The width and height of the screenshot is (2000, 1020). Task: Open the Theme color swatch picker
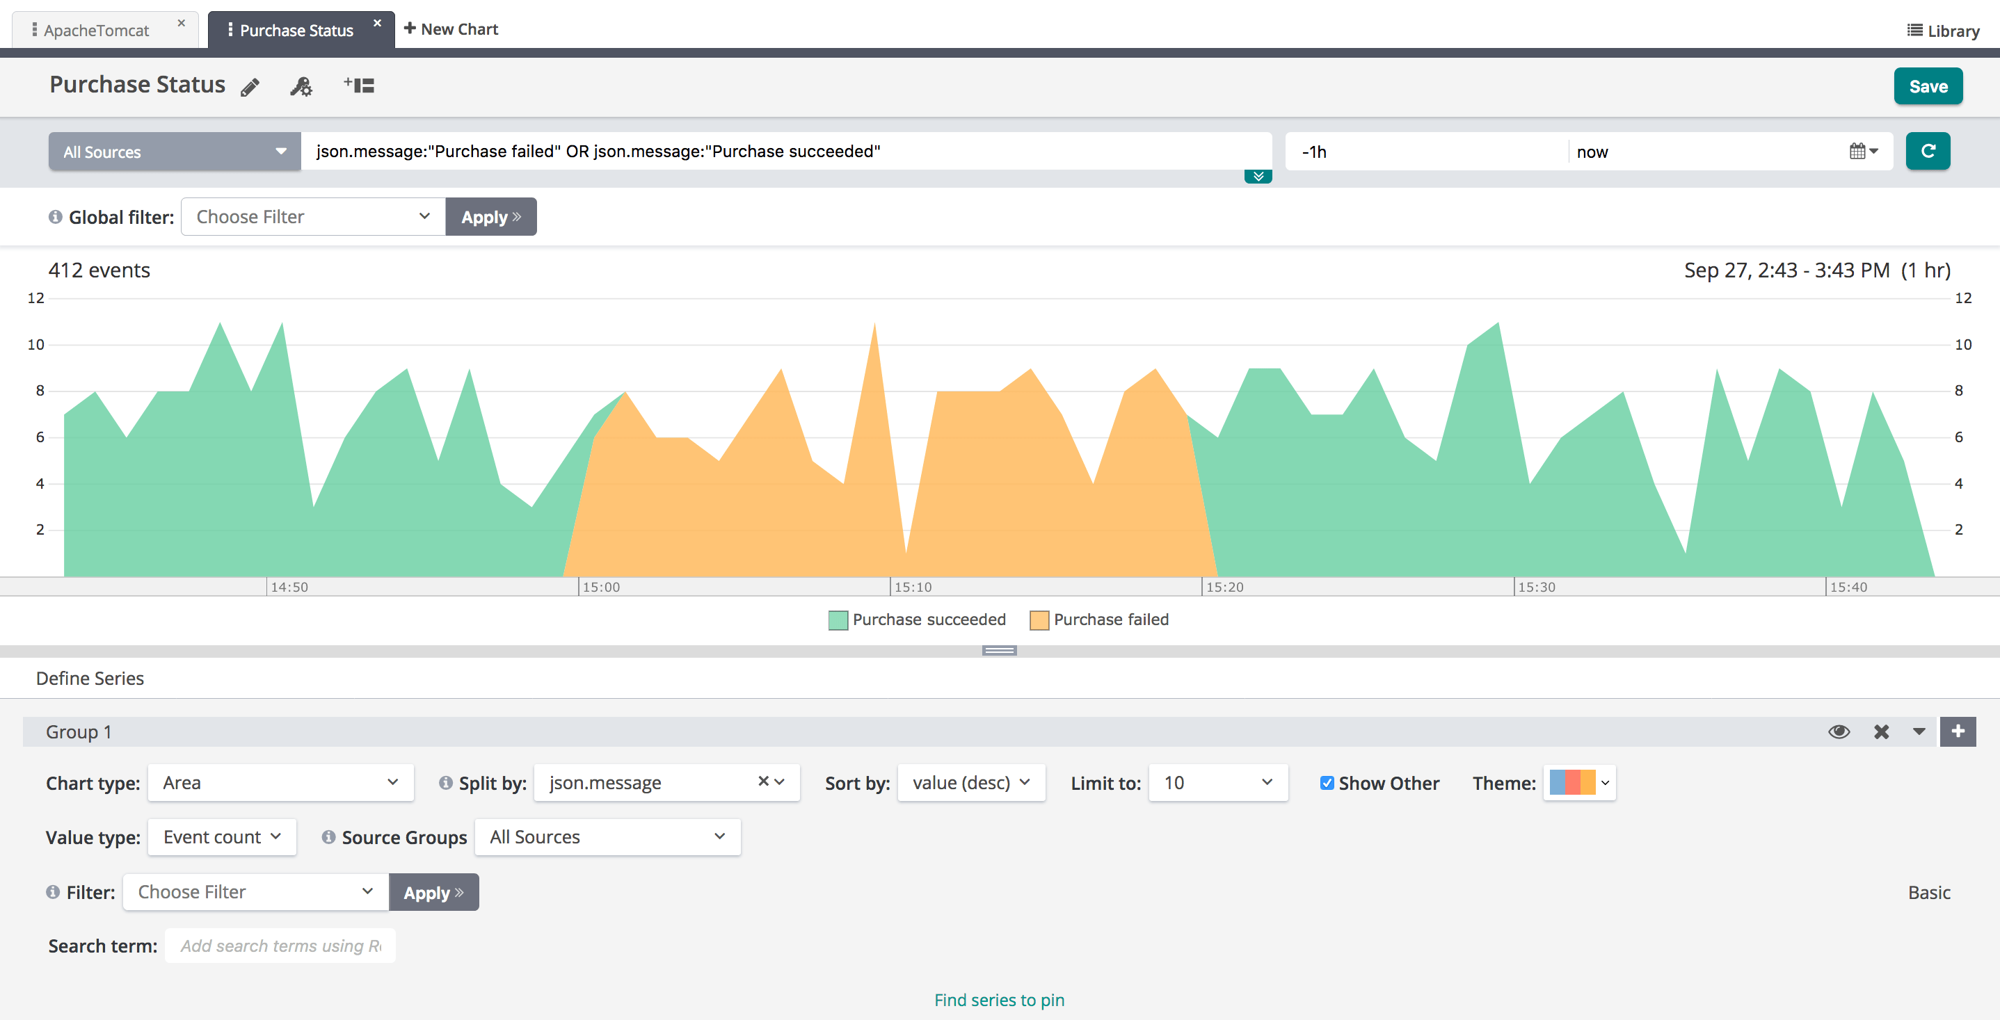pyautogui.click(x=1579, y=782)
